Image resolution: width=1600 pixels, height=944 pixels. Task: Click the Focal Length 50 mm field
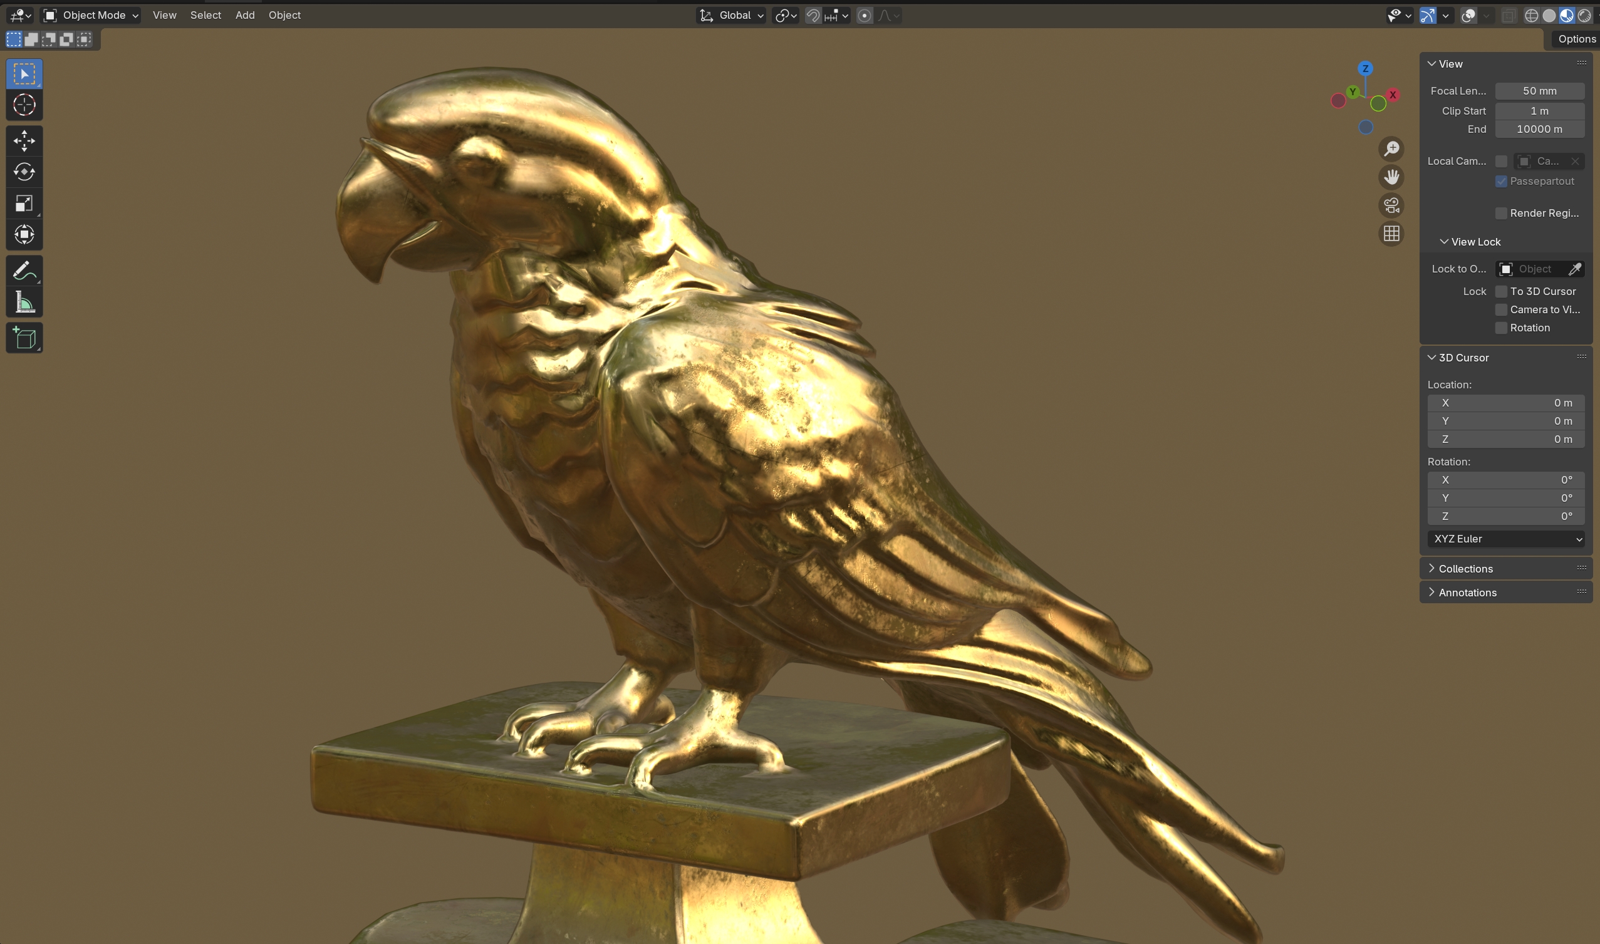[1539, 91]
